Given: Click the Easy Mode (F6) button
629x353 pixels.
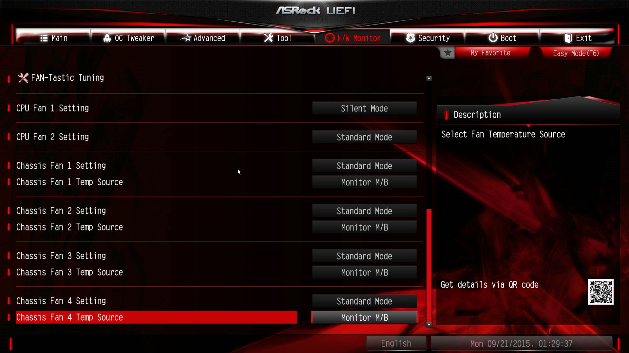Looking at the screenshot, I should point(576,53).
